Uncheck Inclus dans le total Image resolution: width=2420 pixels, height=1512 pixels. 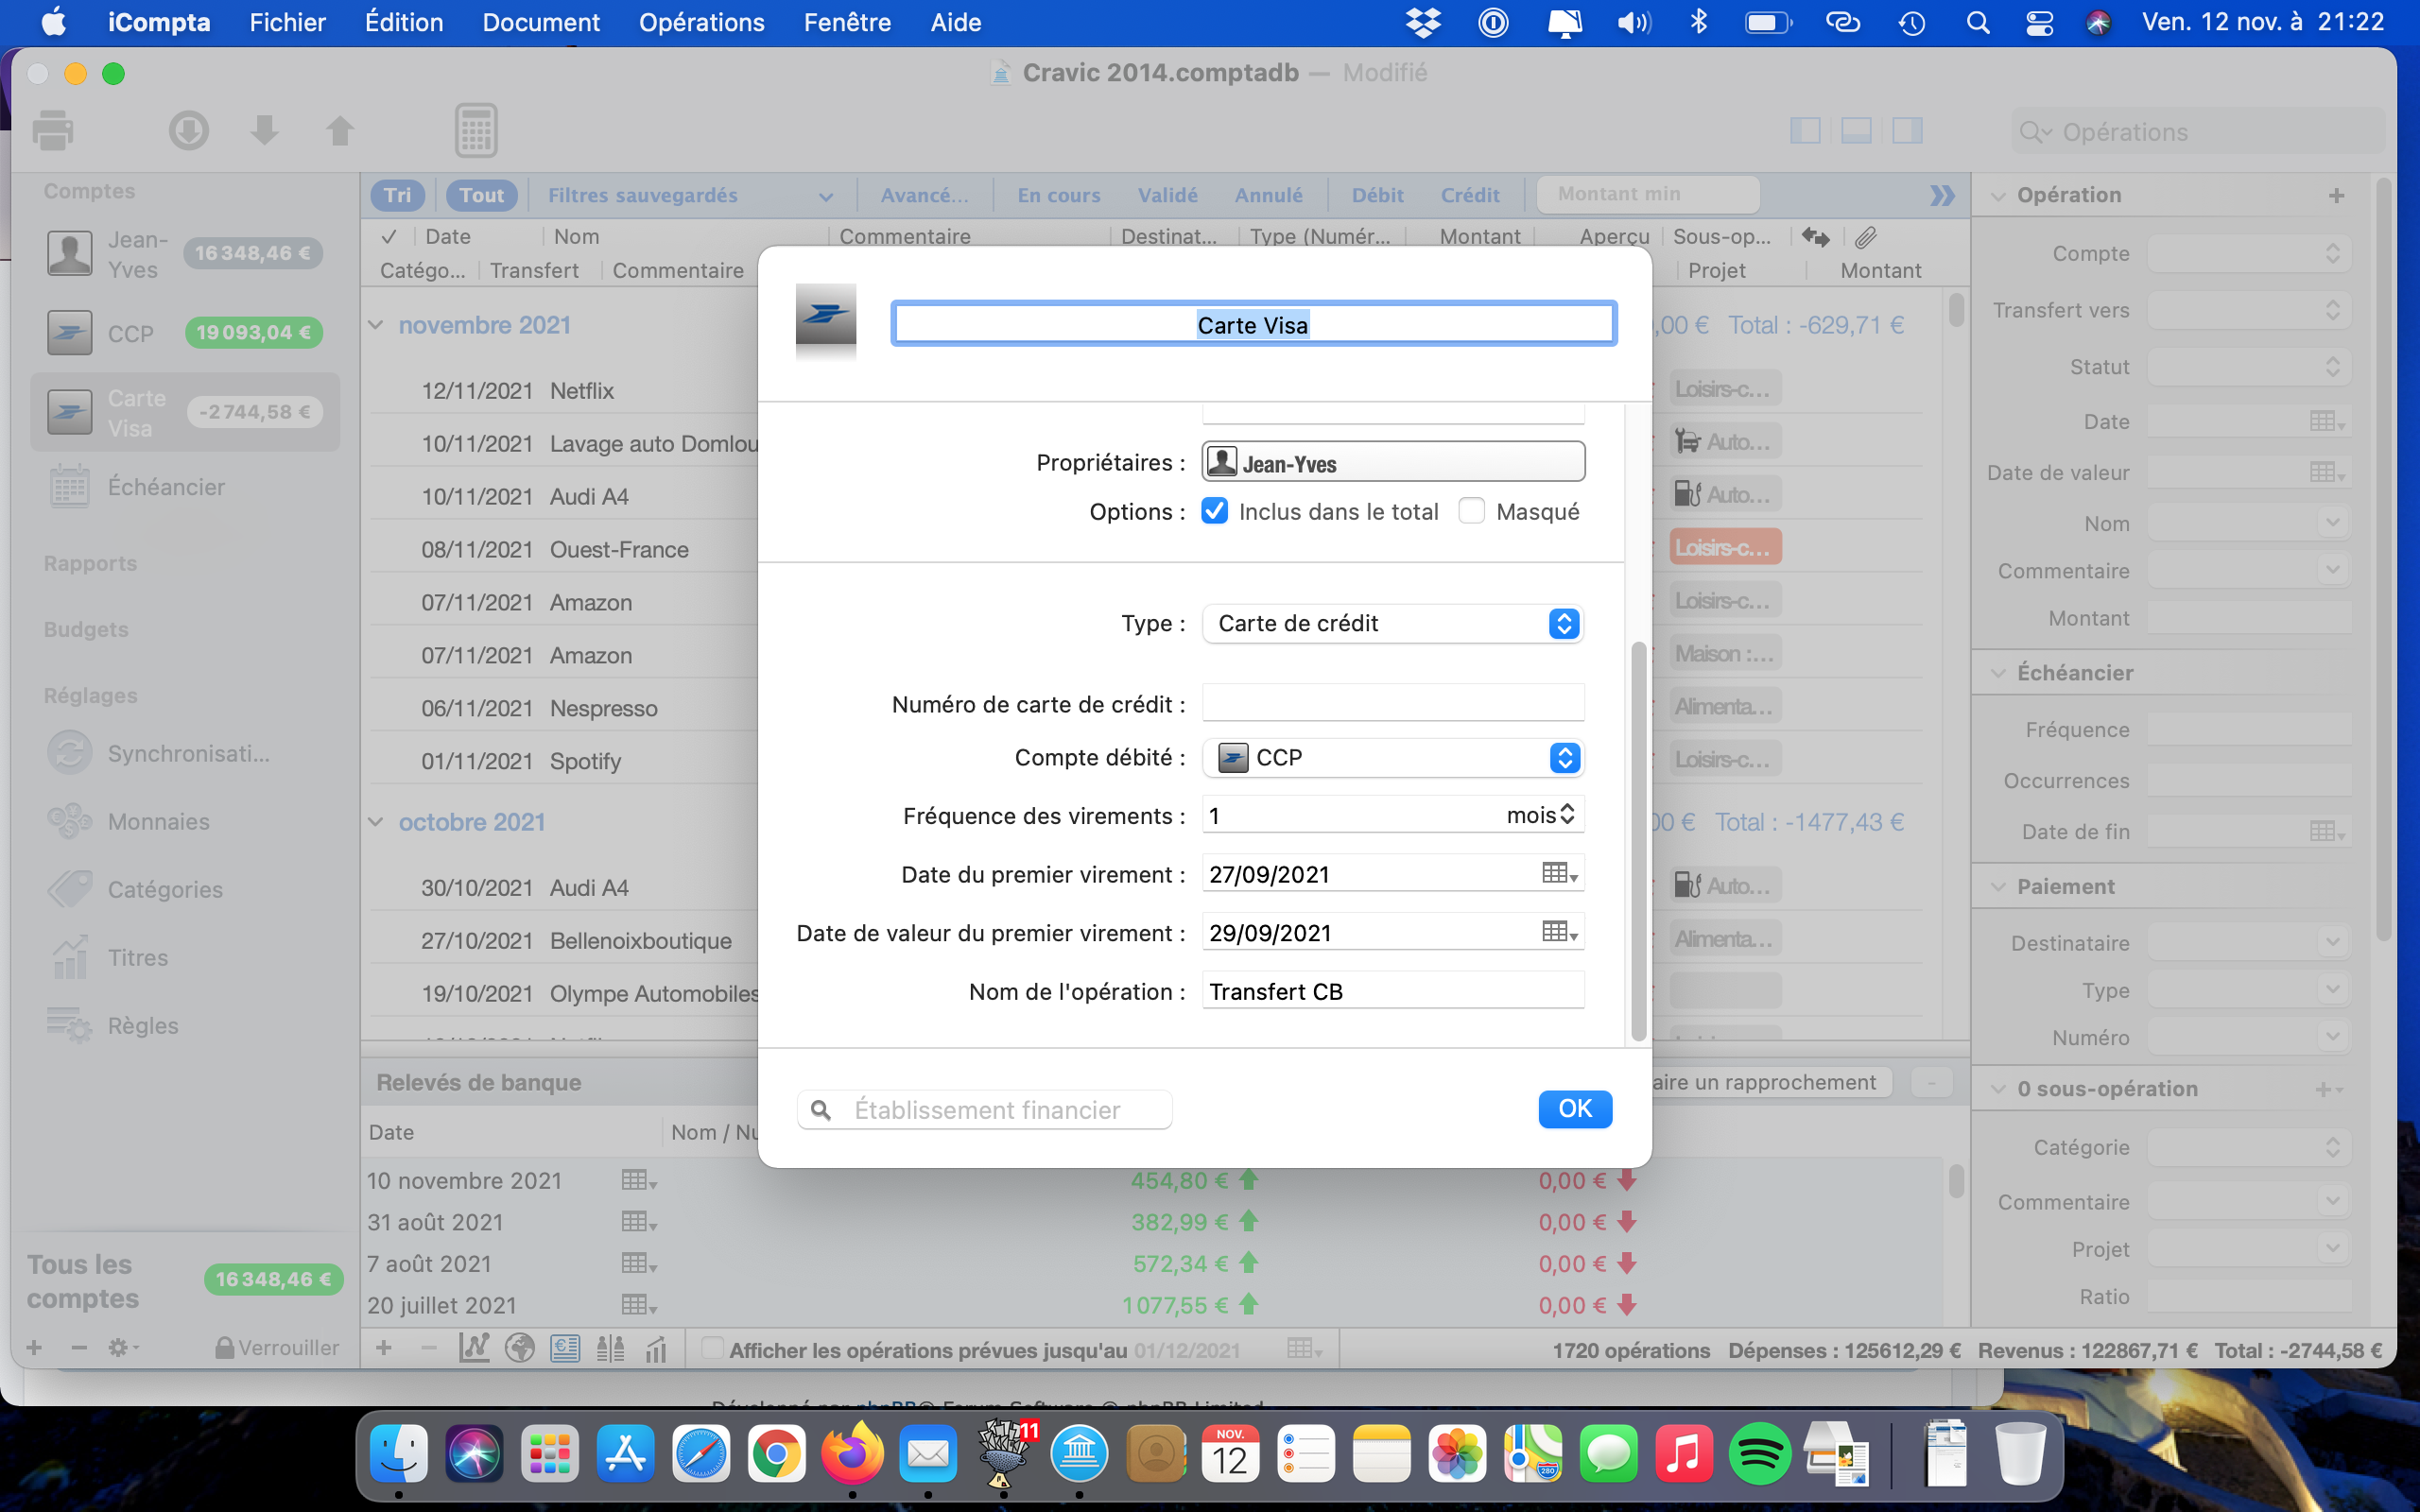tap(1215, 511)
